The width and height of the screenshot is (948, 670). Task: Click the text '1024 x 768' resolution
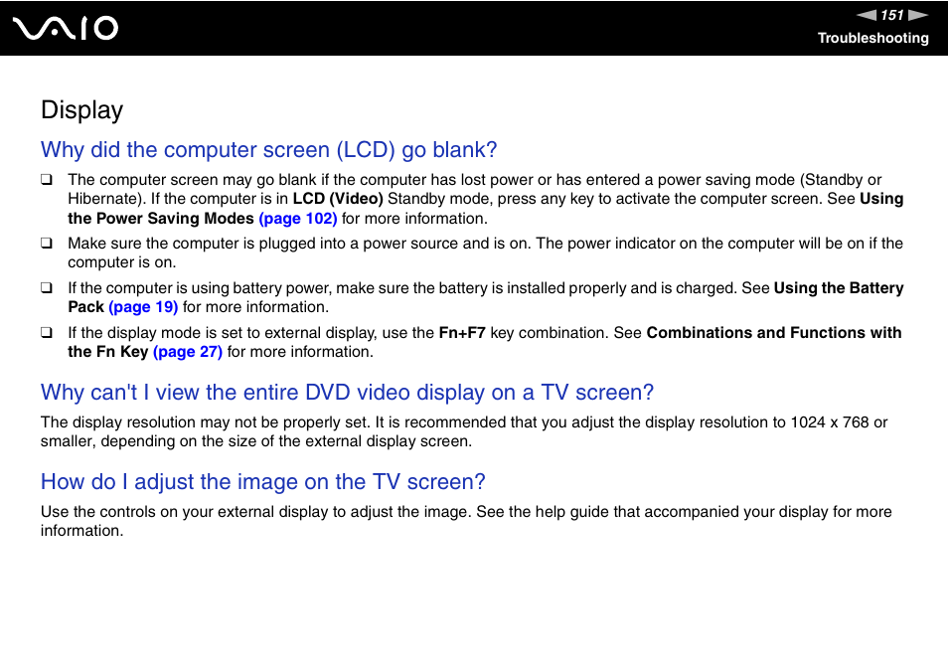(830, 422)
